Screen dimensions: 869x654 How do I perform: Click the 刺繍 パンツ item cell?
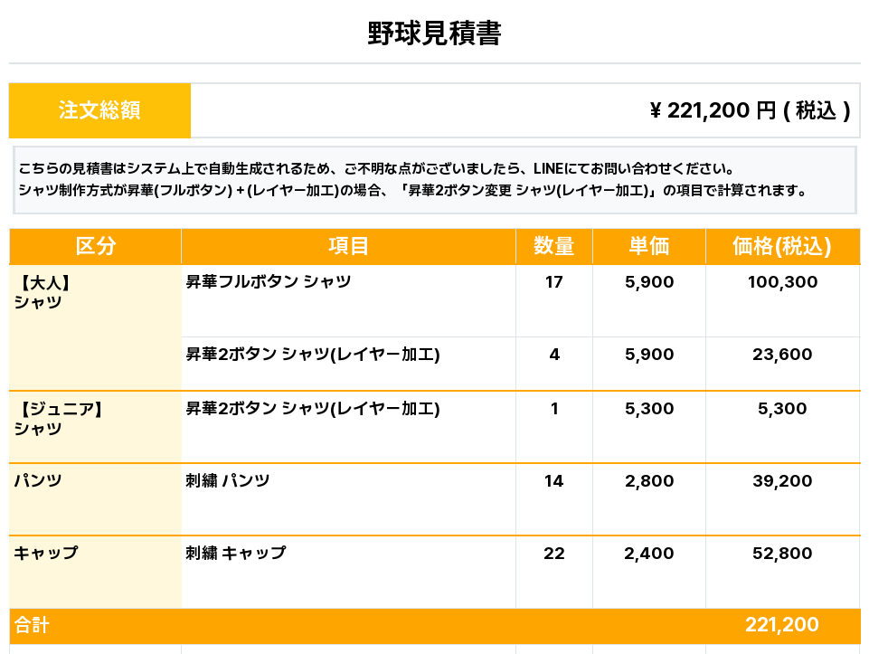[x=228, y=481]
